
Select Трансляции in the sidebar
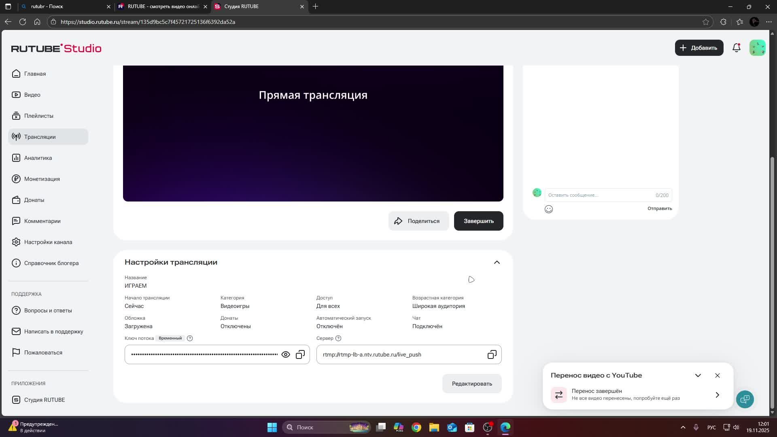click(40, 137)
